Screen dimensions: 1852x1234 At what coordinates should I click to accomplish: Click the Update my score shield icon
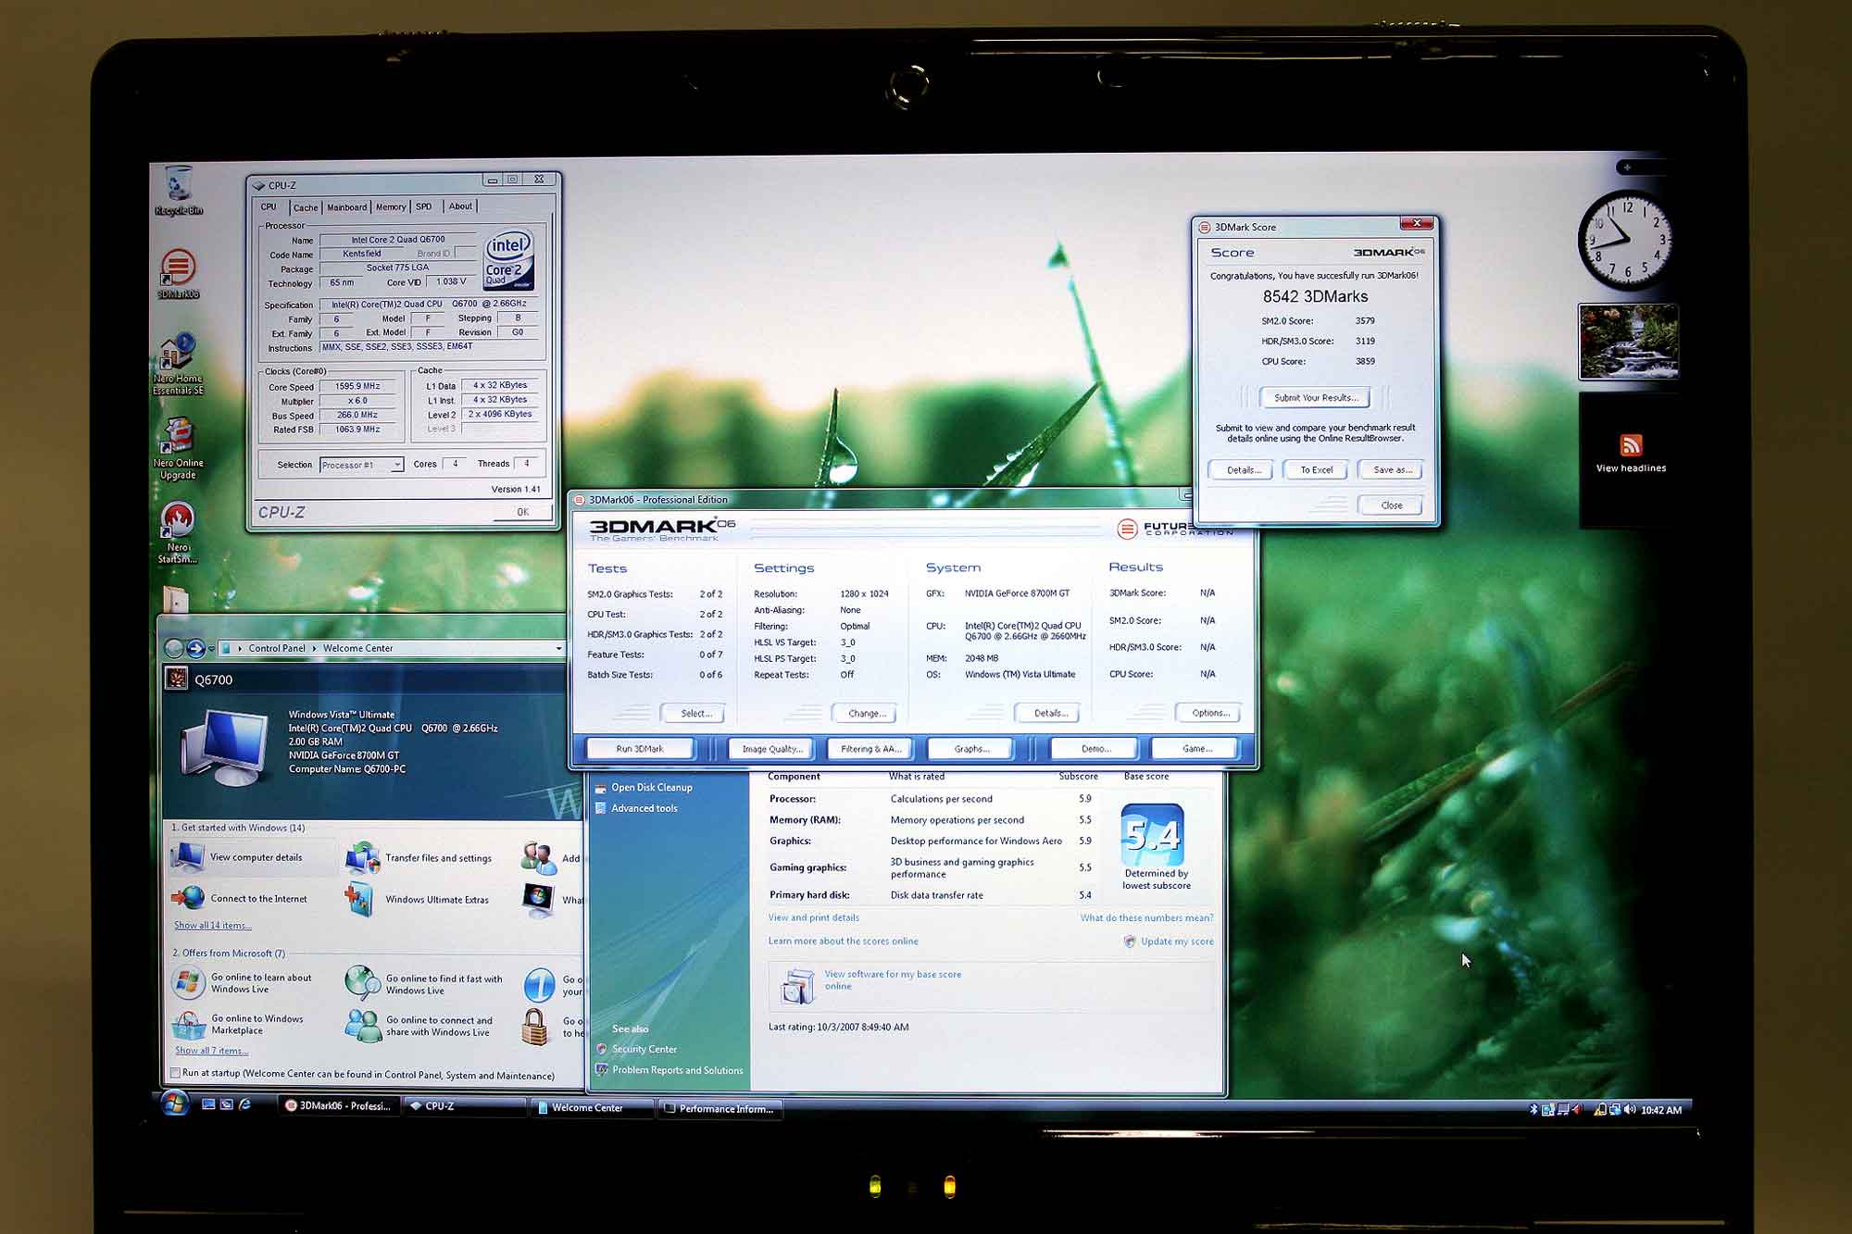coord(1130,941)
